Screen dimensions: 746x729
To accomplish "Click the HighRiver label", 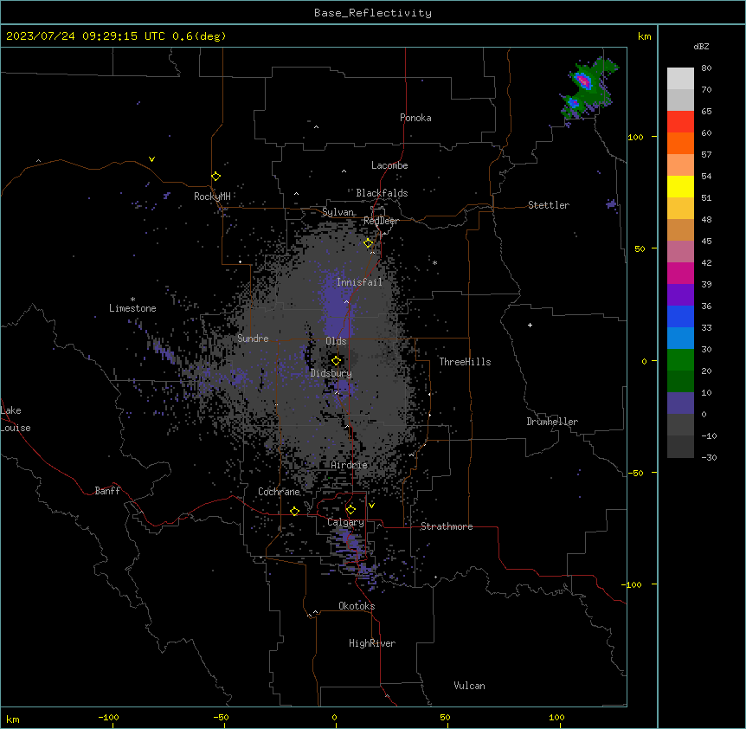I will point(372,643).
